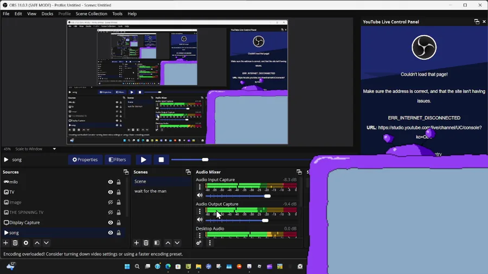The image size is (488, 274).
Task: Open Audio Output Capture options menu
Action: (x=200, y=211)
